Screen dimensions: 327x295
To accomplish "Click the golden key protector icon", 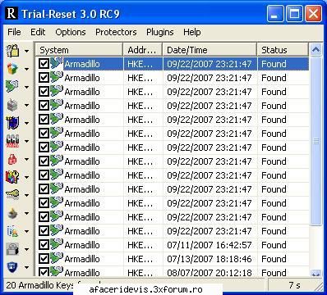I will [x=12, y=195].
